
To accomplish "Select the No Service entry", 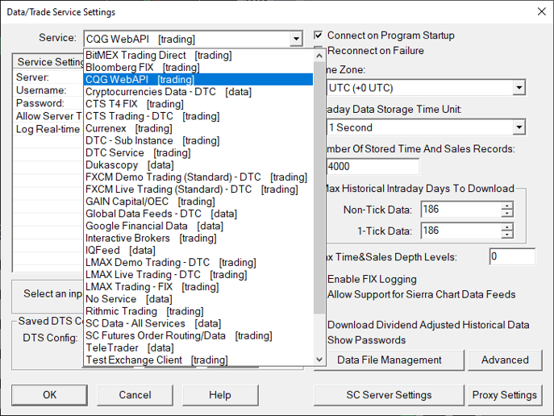I will pos(198,299).
